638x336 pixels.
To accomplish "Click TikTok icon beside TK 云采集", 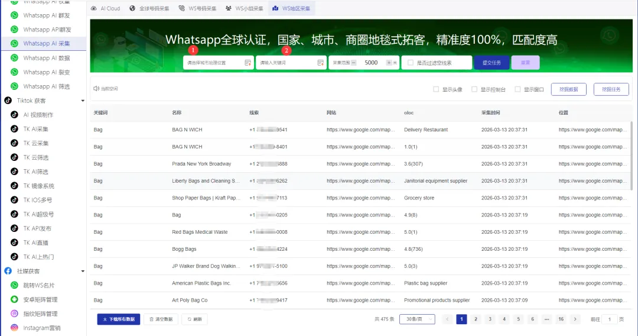I will pyautogui.click(x=14, y=143).
